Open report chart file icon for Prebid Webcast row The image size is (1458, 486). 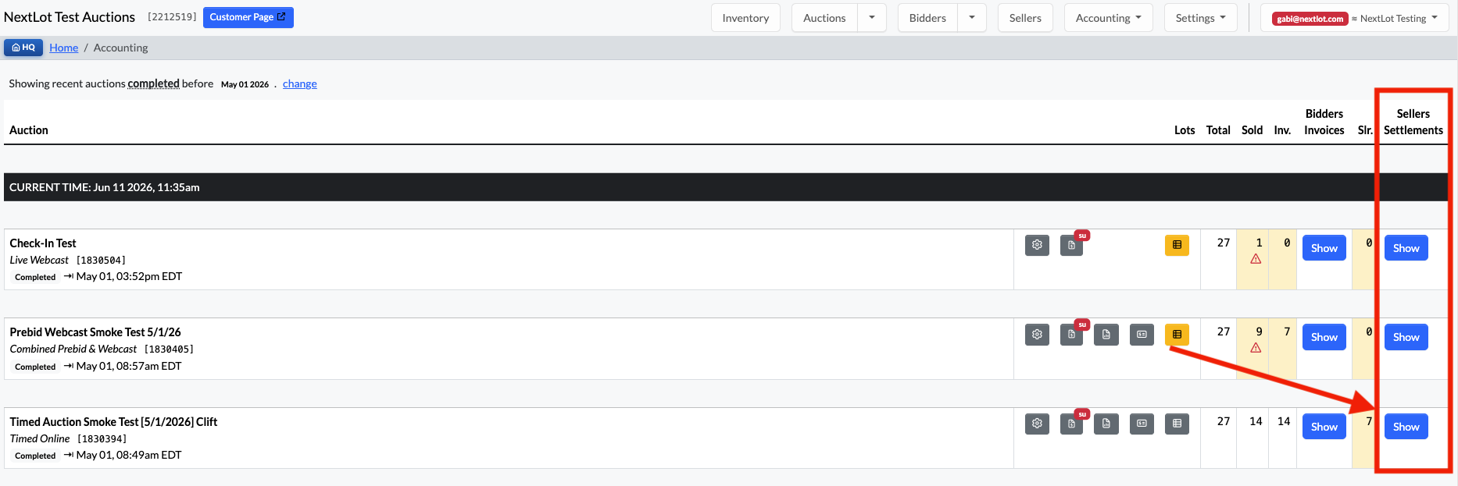1106,335
